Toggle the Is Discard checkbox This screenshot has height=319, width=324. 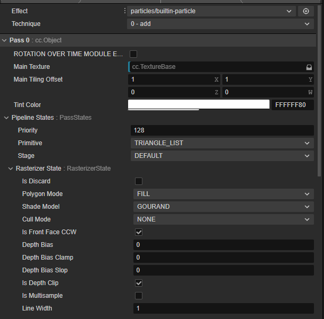point(139,181)
